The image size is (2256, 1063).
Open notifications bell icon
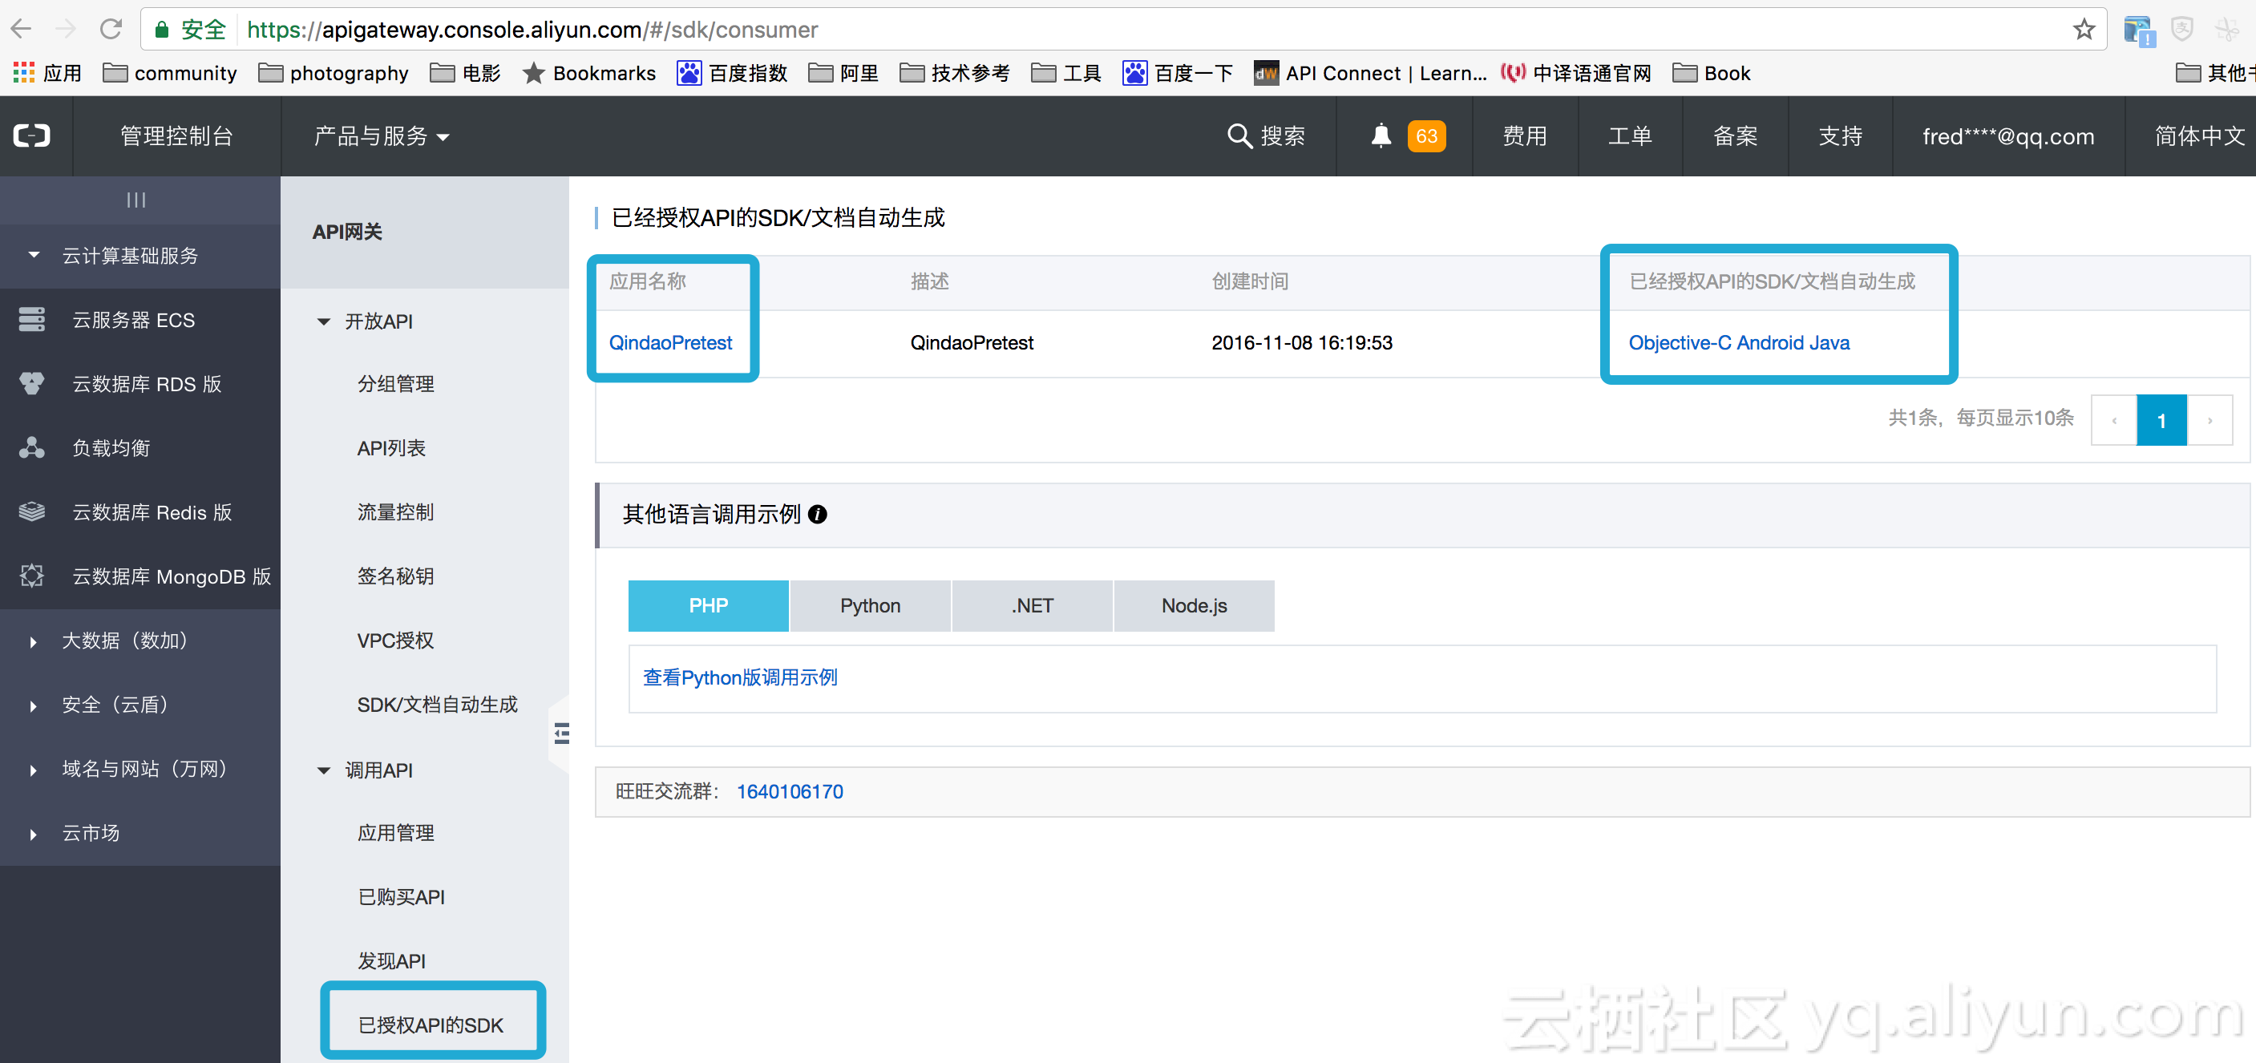[1381, 135]
